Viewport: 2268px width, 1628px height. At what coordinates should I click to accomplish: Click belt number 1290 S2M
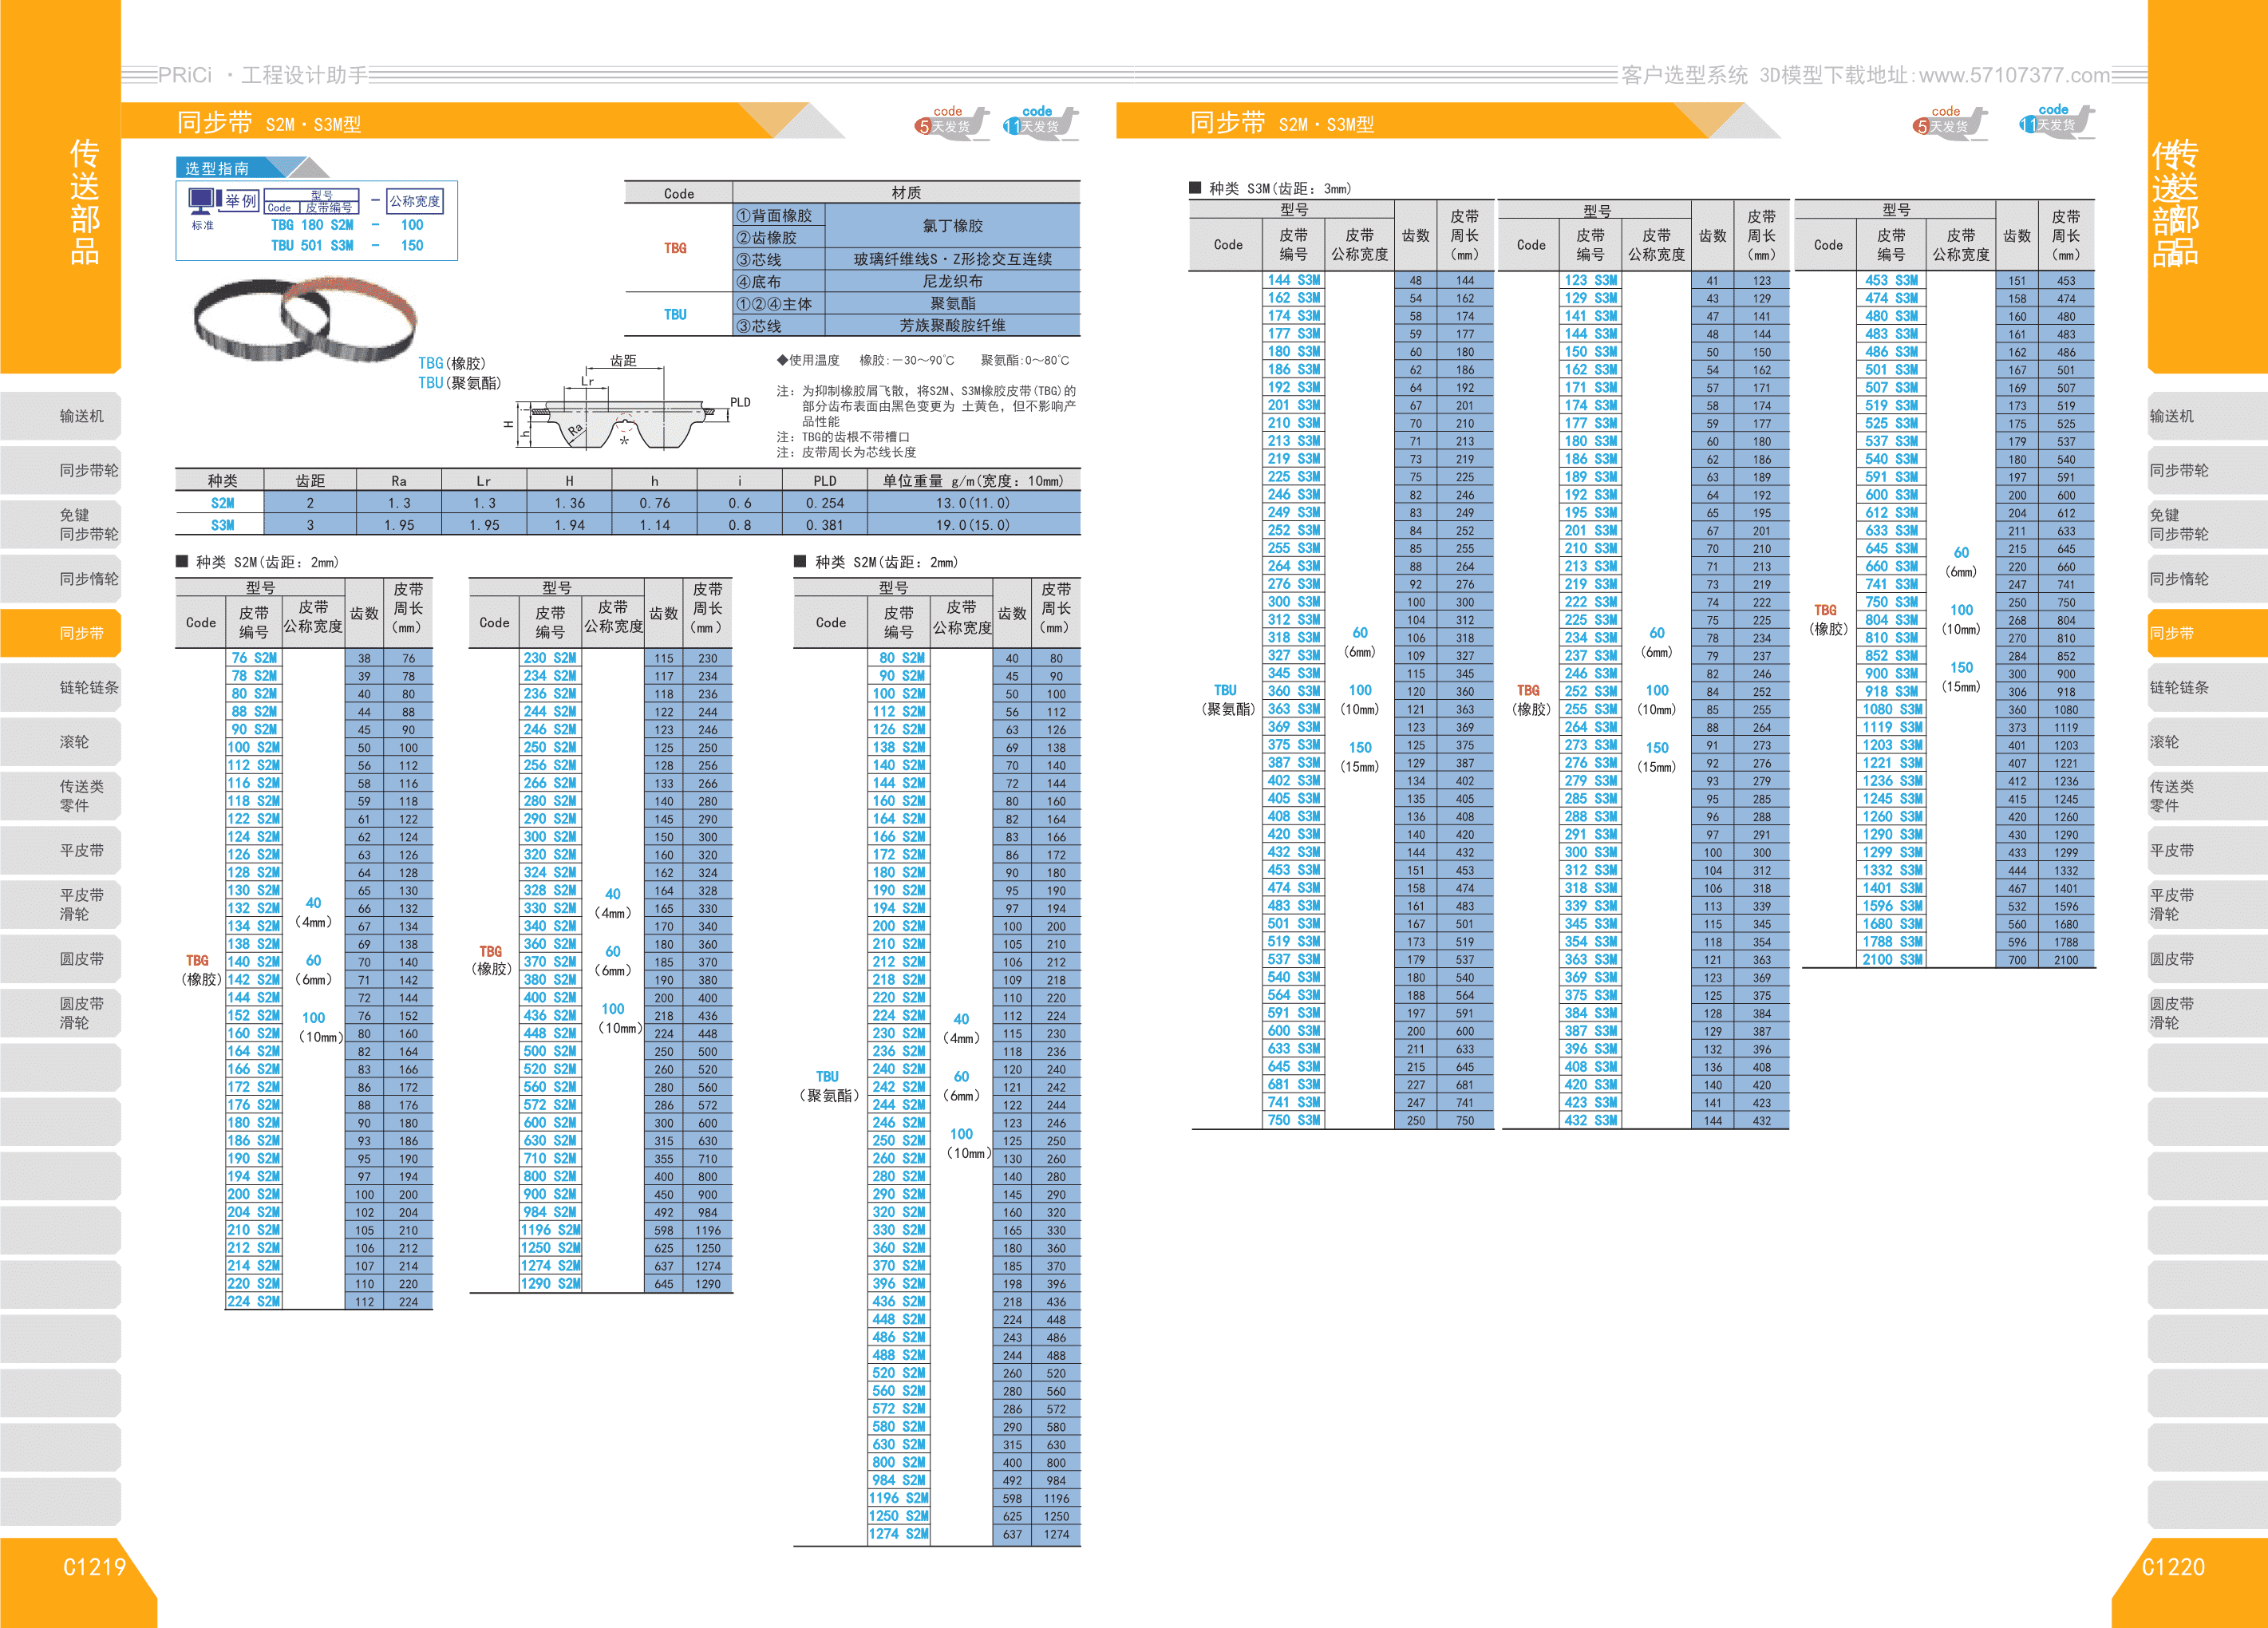point(550,1283)
